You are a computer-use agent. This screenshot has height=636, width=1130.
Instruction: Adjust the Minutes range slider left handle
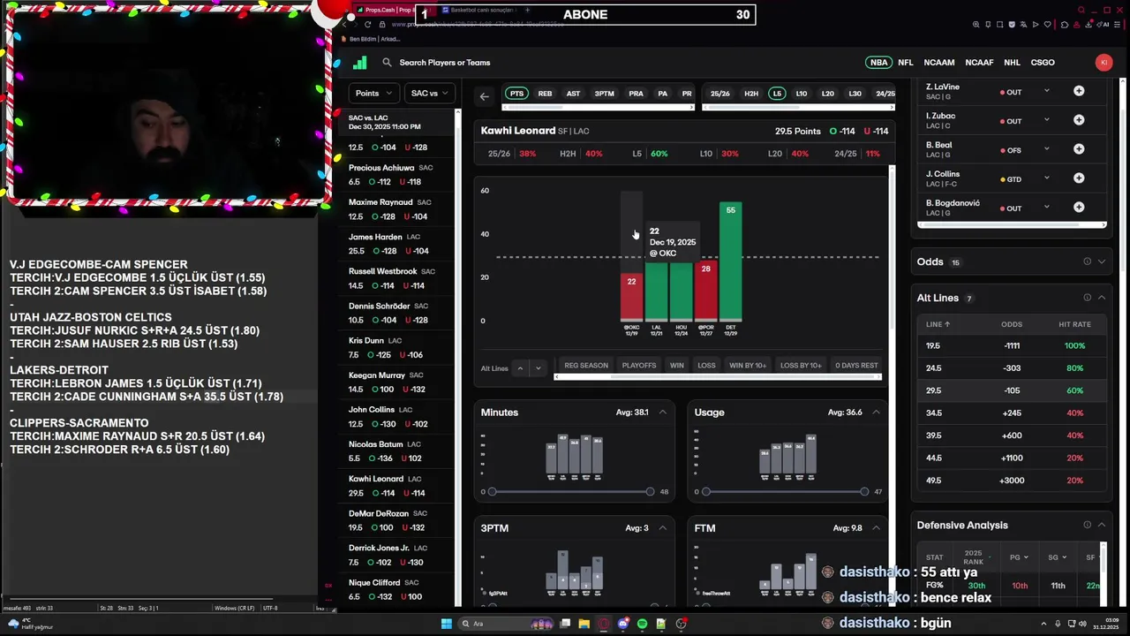tap(492, 491)
